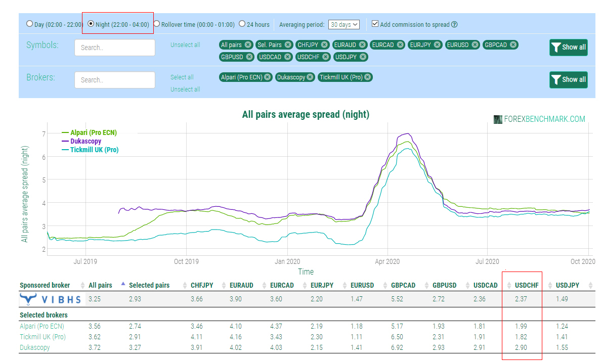The height and width of the screenshot is (361, 601).
Task: Sort table by EURUSD column header
Action: tap(362, 285)
